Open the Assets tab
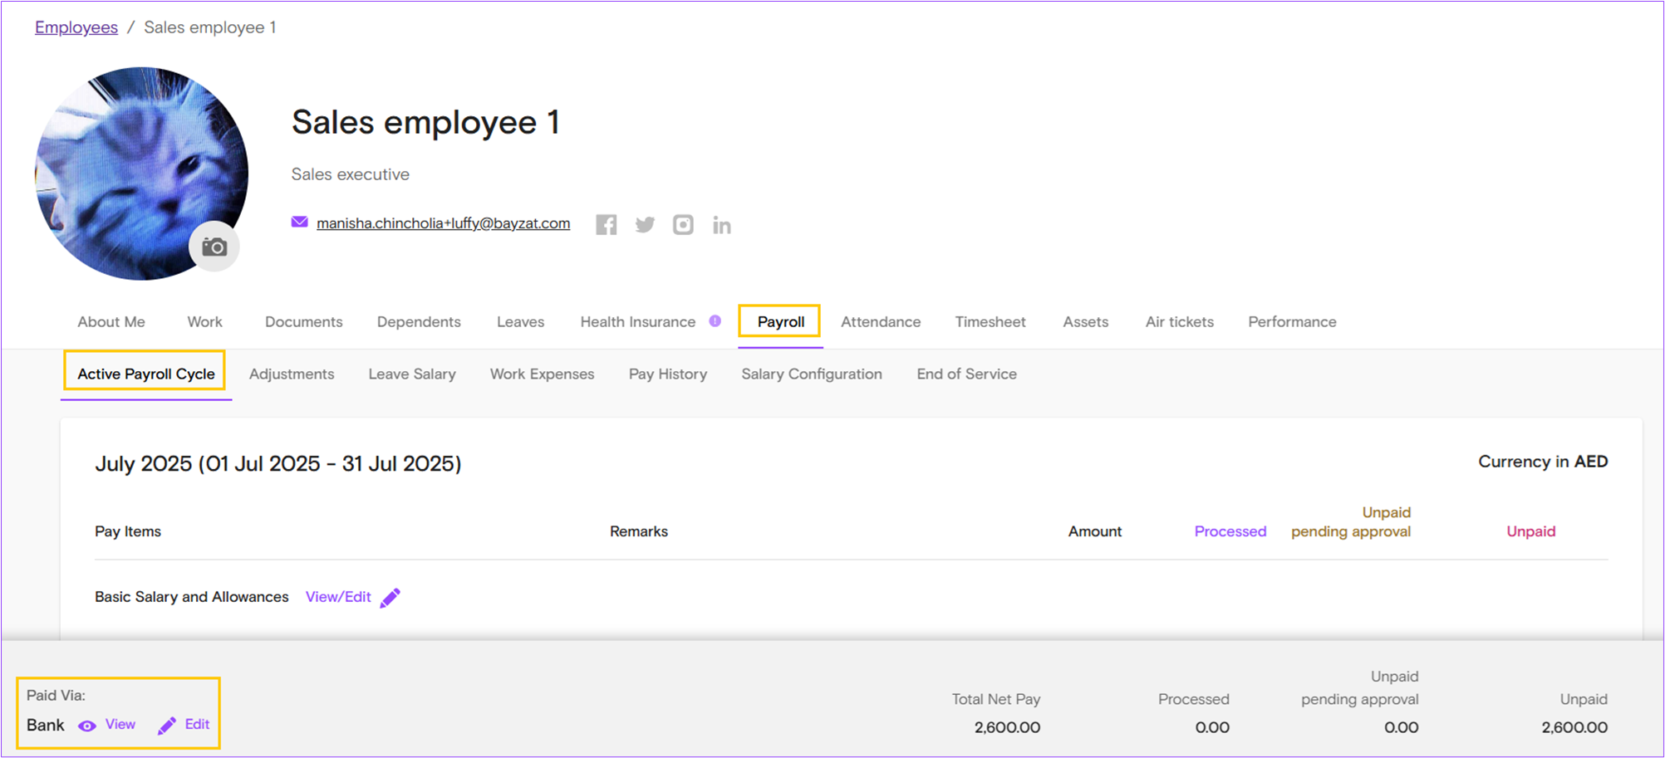Screen dimensions: 1665x758 [x=1086, y=321]
